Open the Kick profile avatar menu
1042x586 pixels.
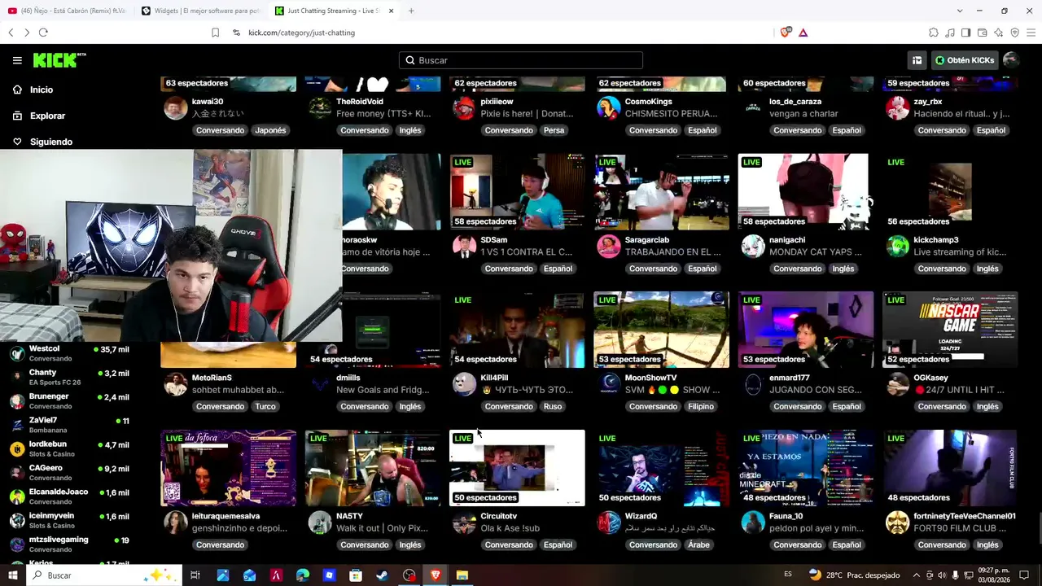pyautogui.click(x=1011, y=60)
